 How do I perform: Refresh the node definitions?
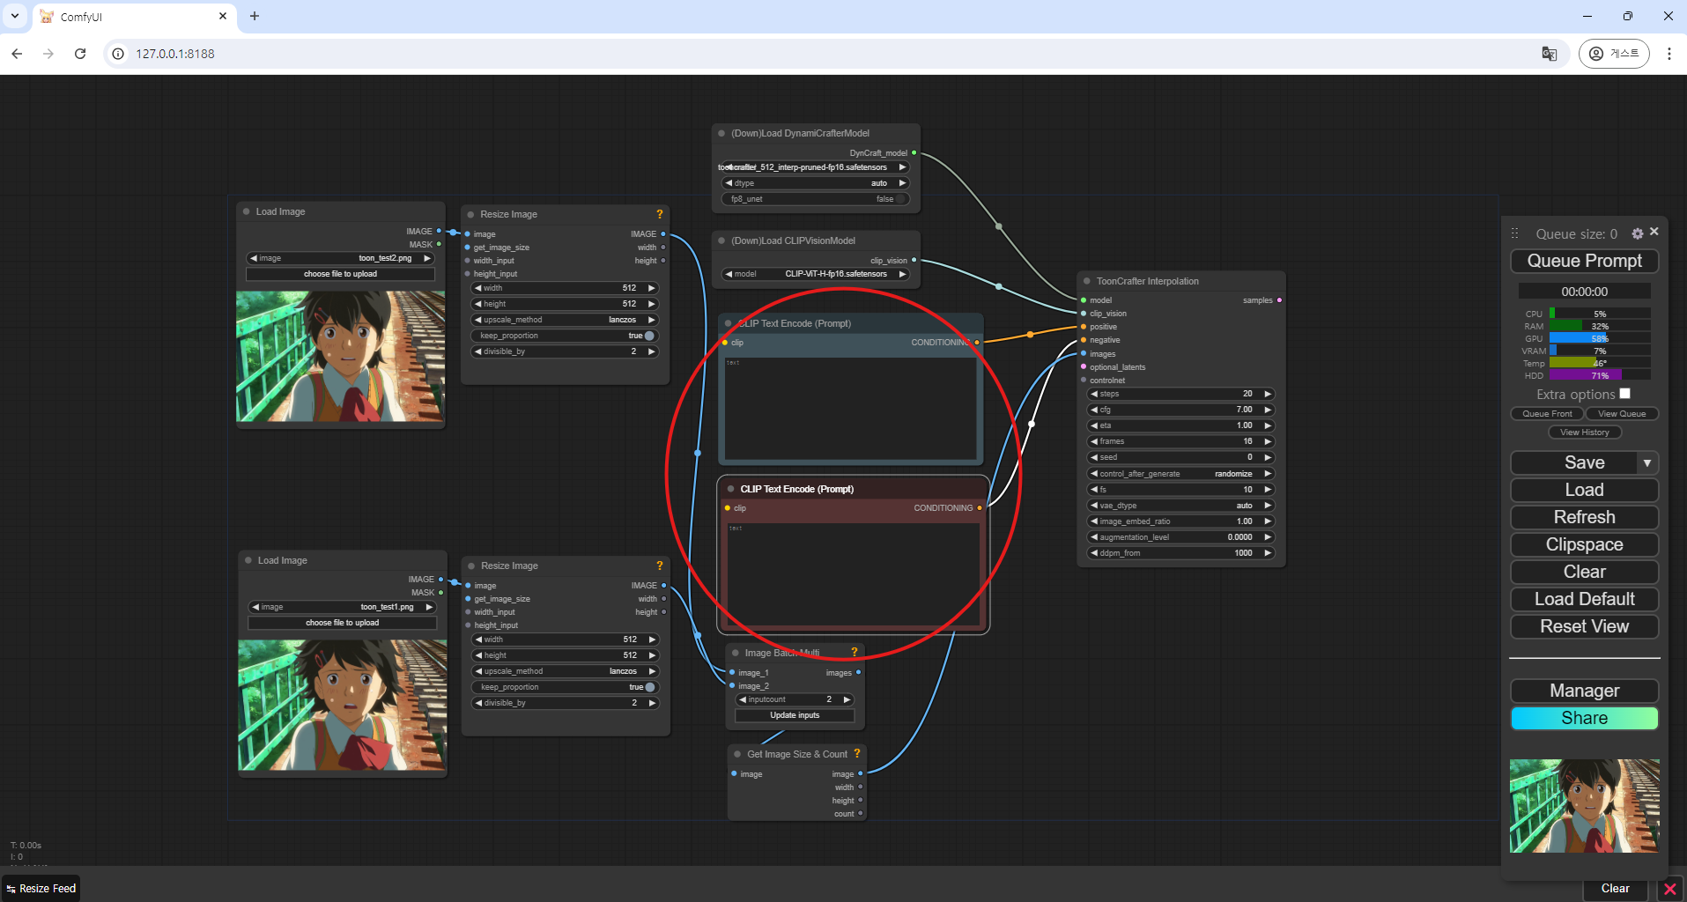tap(1584, 517)
